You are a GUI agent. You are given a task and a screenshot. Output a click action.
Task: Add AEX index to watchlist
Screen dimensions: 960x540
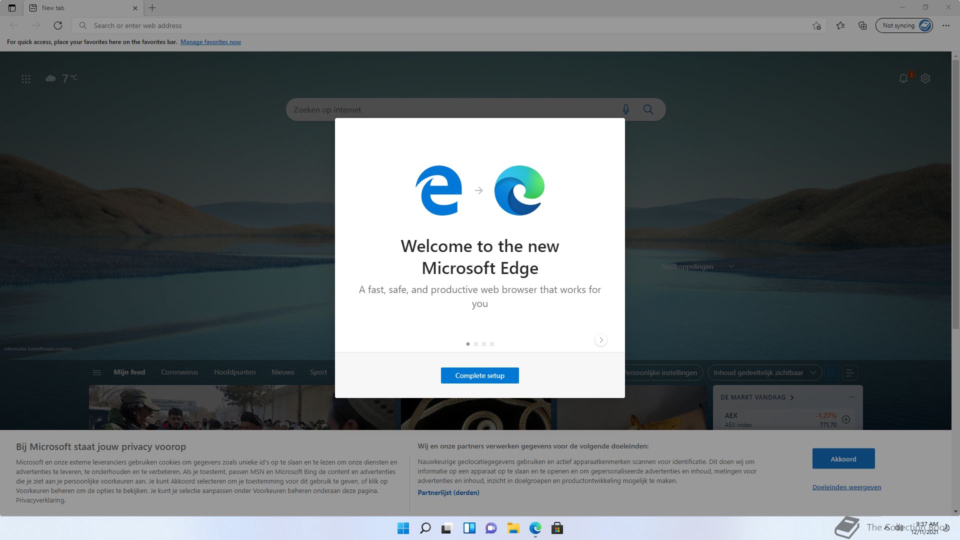(846, 419)
